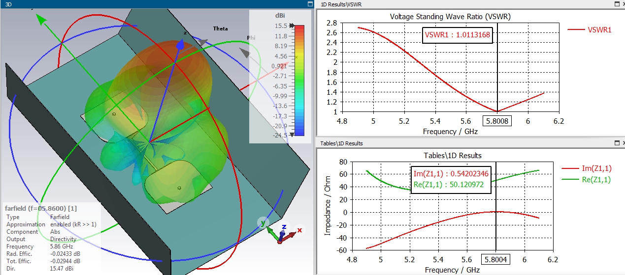The height and width of the screenshot is (275, 625).
Task: Click the Frequency 5.86 GHz value
Action: 61,247
